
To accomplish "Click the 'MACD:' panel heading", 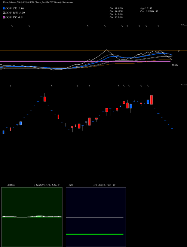I will [x=11, y=185].
